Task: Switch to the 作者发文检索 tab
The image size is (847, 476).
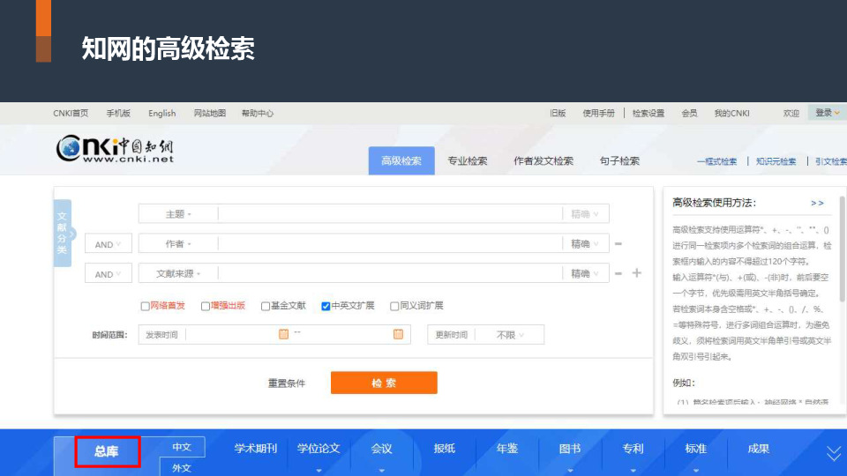Action: point(543,160)
